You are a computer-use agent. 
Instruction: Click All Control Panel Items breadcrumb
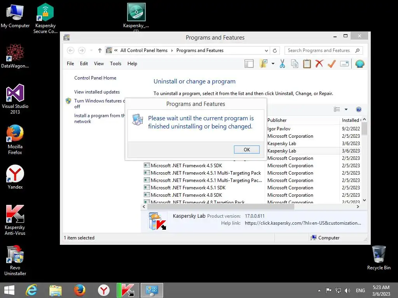point(144,50)
